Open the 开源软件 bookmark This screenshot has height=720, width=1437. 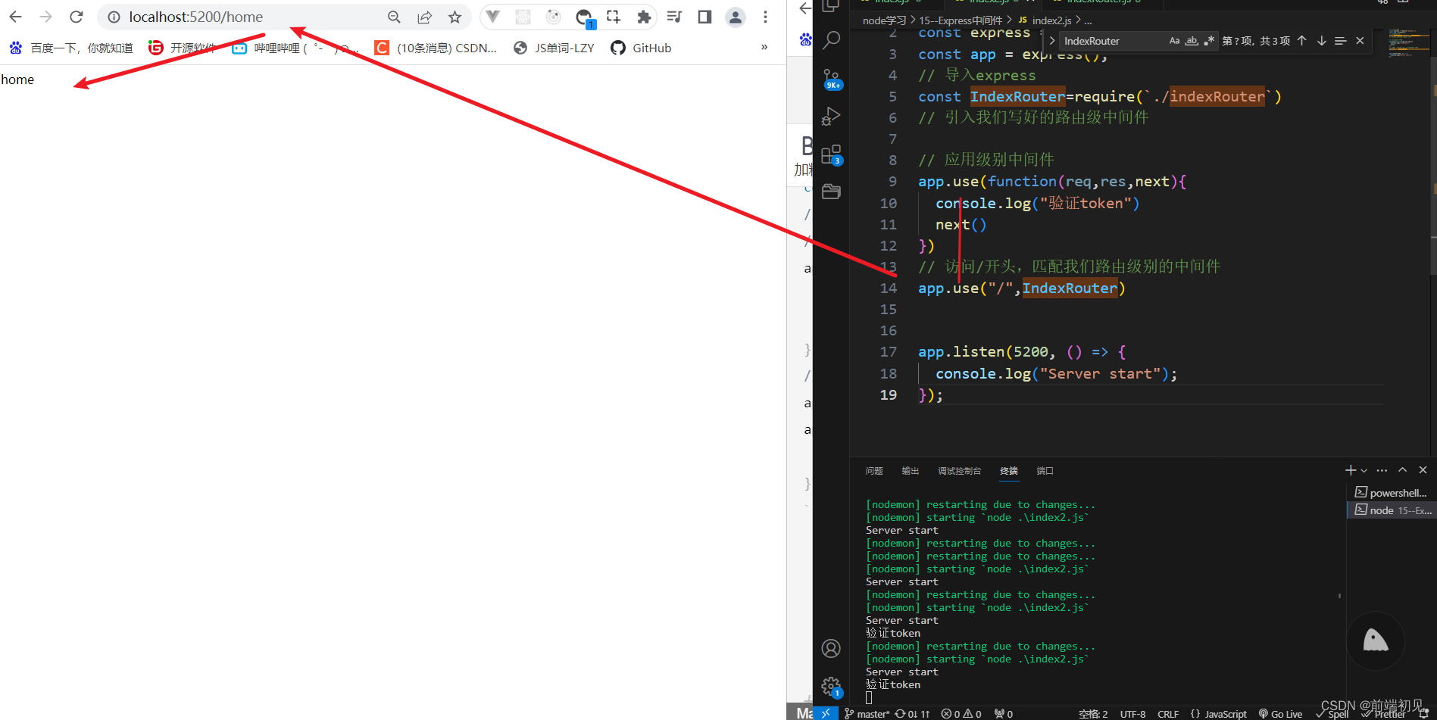(x=182, y=48)
